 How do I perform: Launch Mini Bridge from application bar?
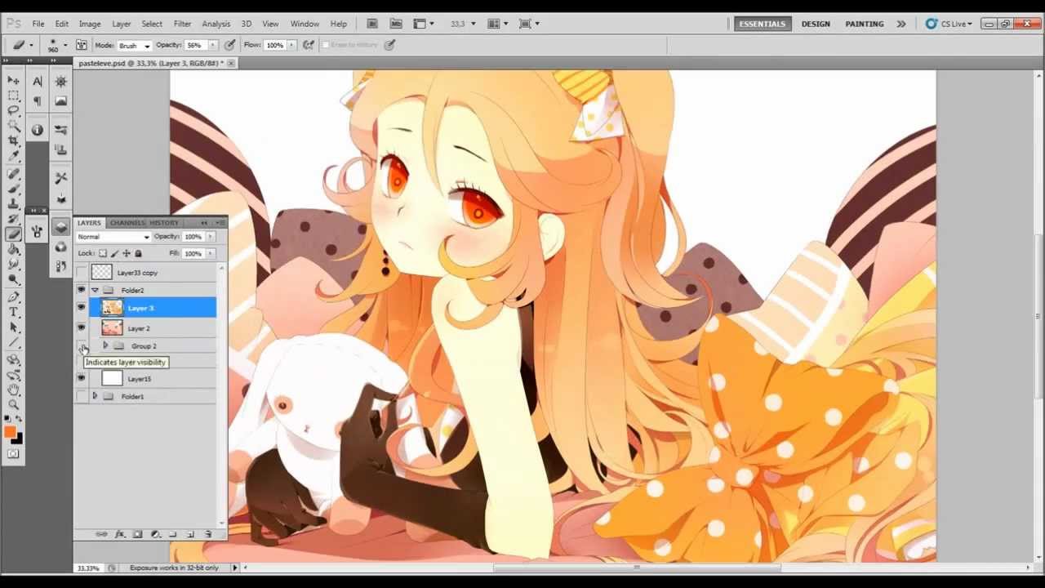pos(396,24)
